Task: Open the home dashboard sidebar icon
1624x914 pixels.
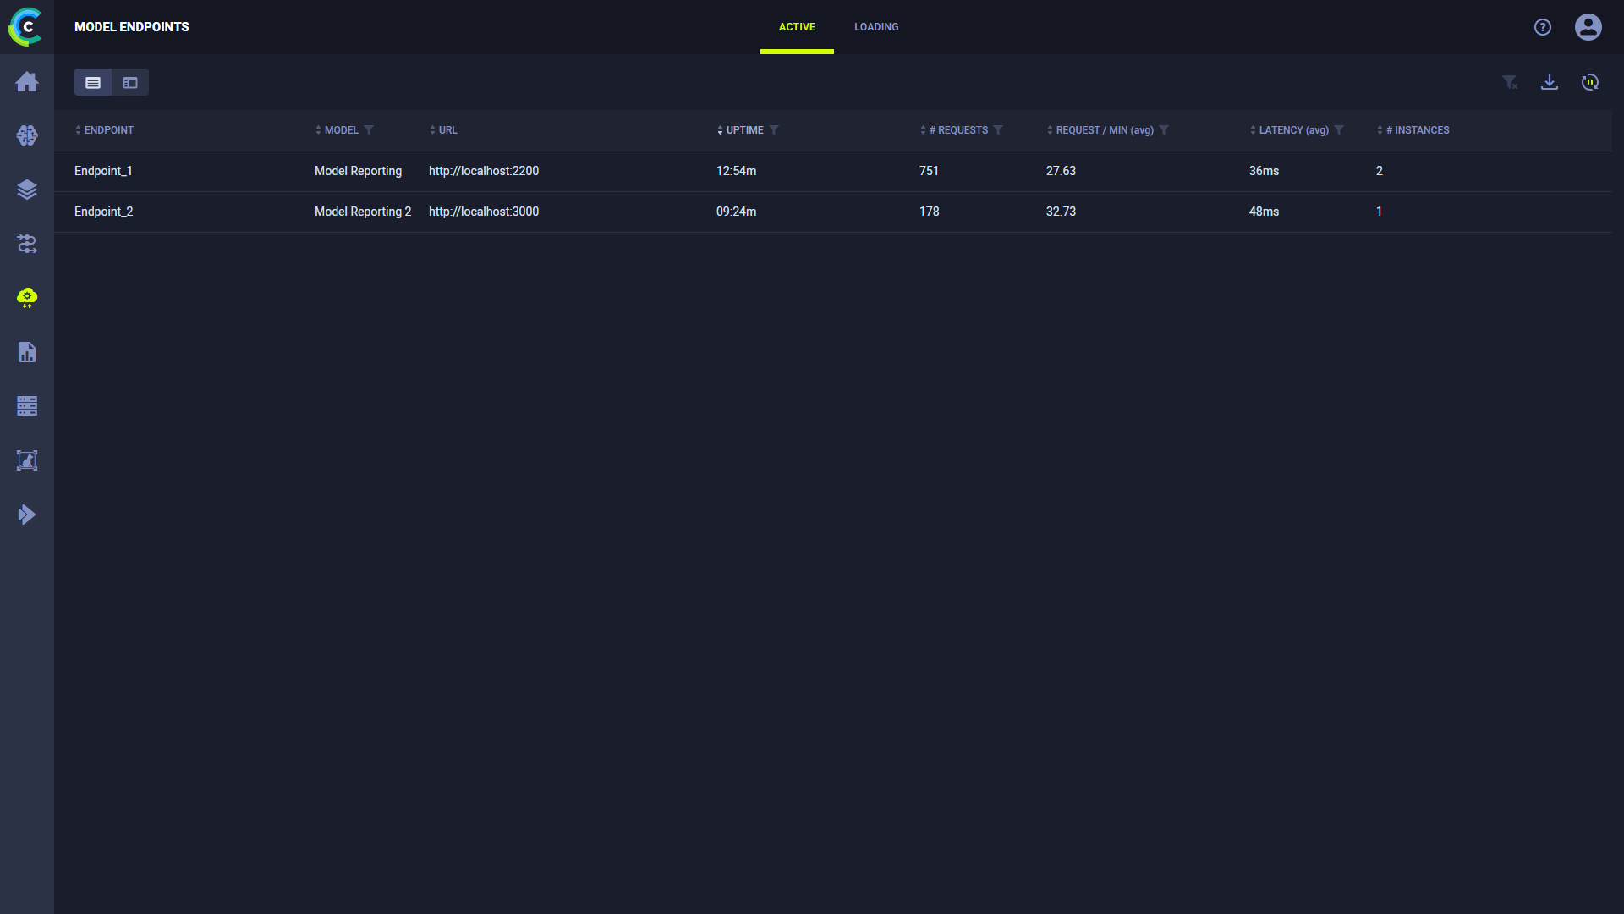Action: click(27, 81)
